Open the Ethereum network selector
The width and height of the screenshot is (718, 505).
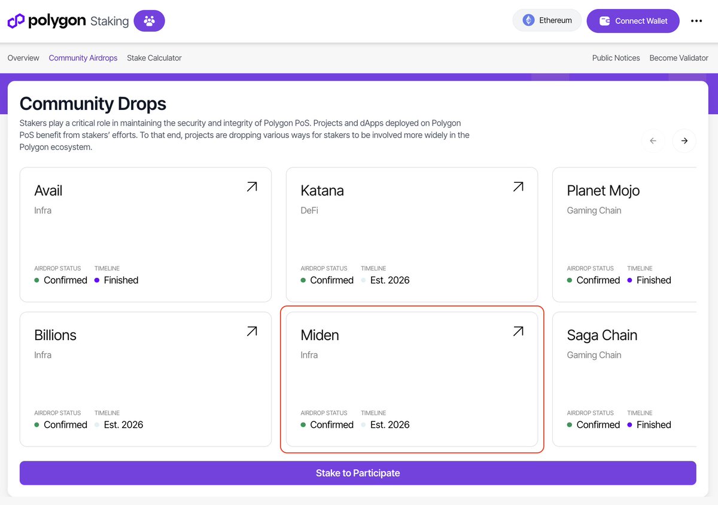(547, 20)
